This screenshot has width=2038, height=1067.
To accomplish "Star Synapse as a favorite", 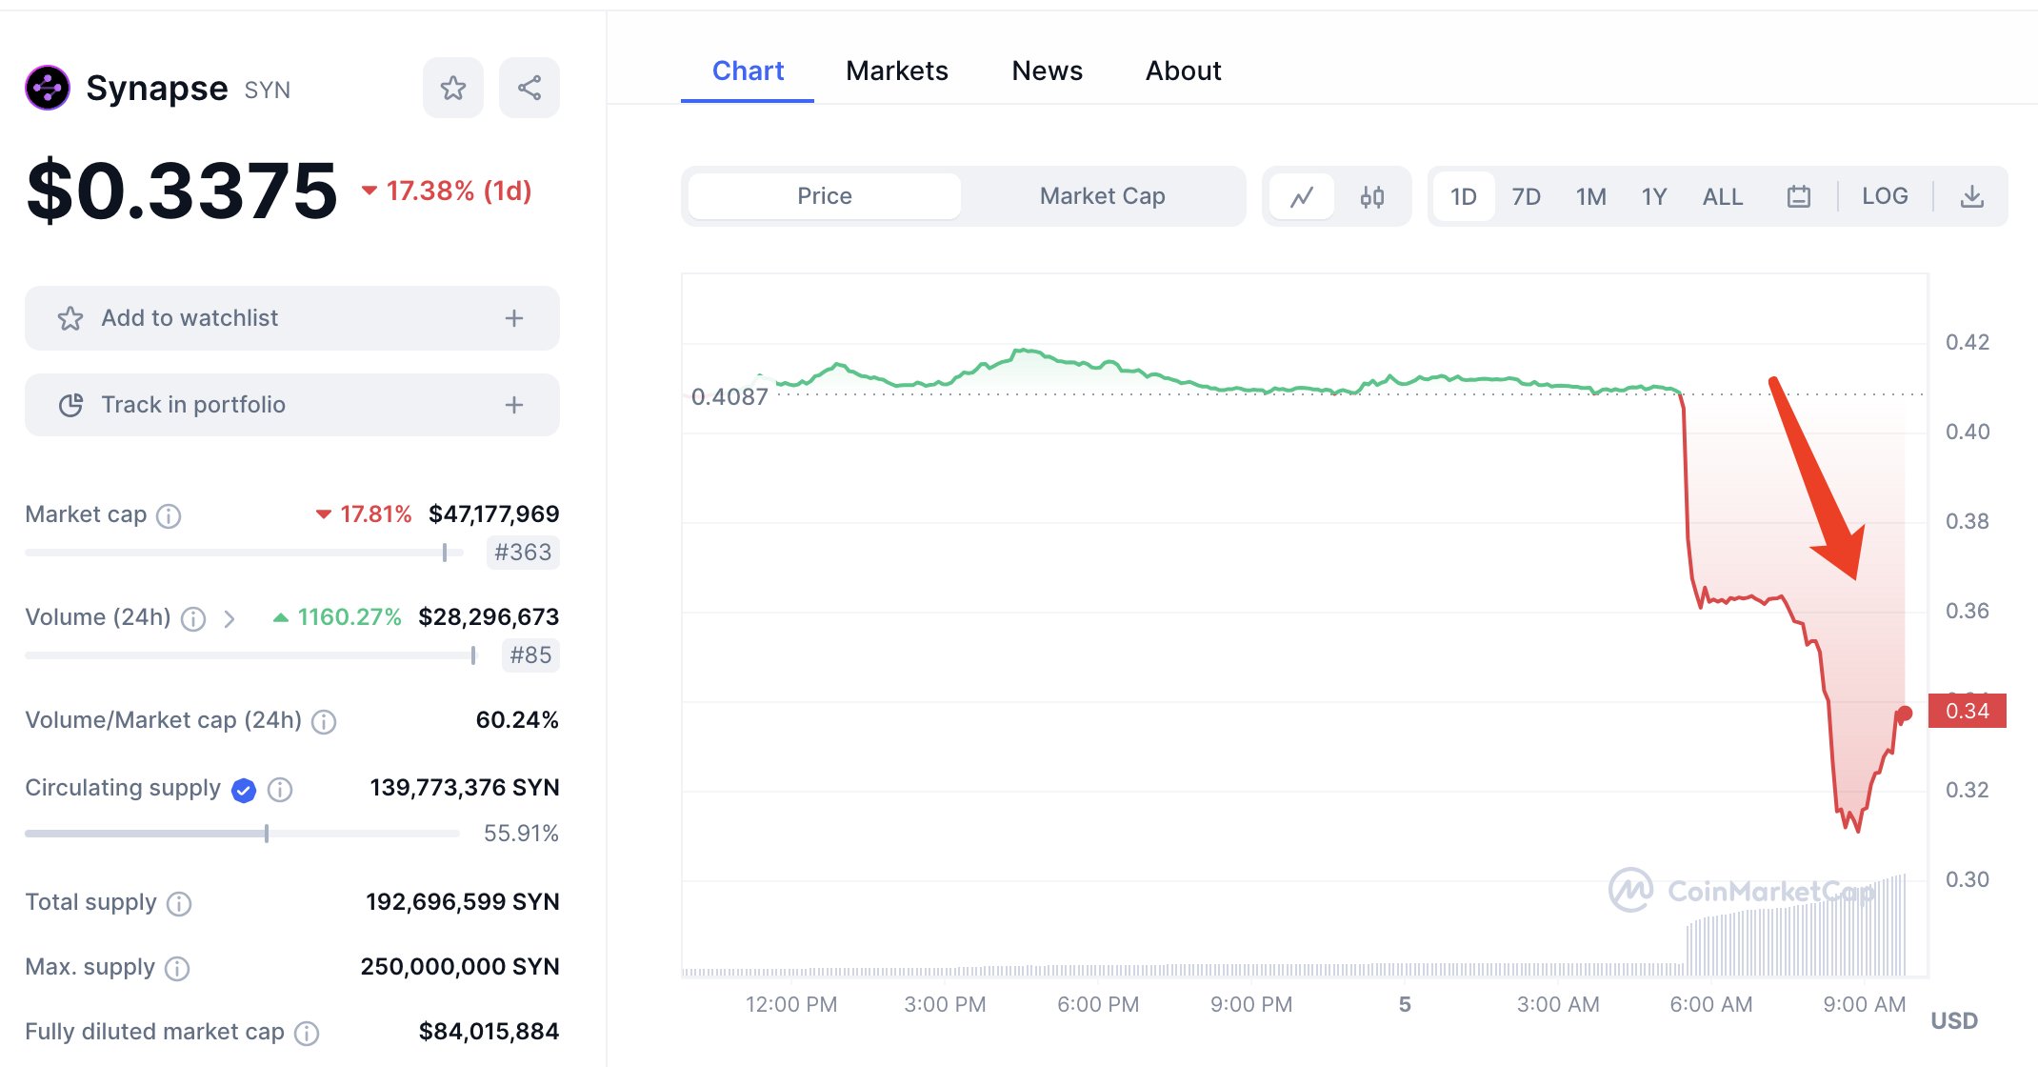I will click(453, 88).
